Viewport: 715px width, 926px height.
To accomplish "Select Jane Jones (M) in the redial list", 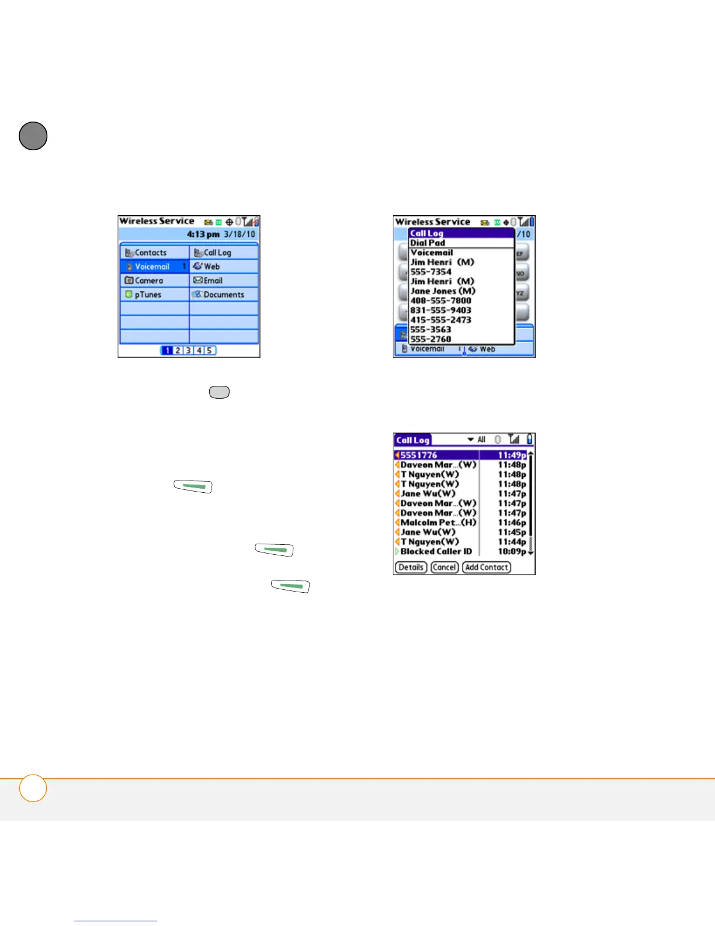I will (461, 291).
